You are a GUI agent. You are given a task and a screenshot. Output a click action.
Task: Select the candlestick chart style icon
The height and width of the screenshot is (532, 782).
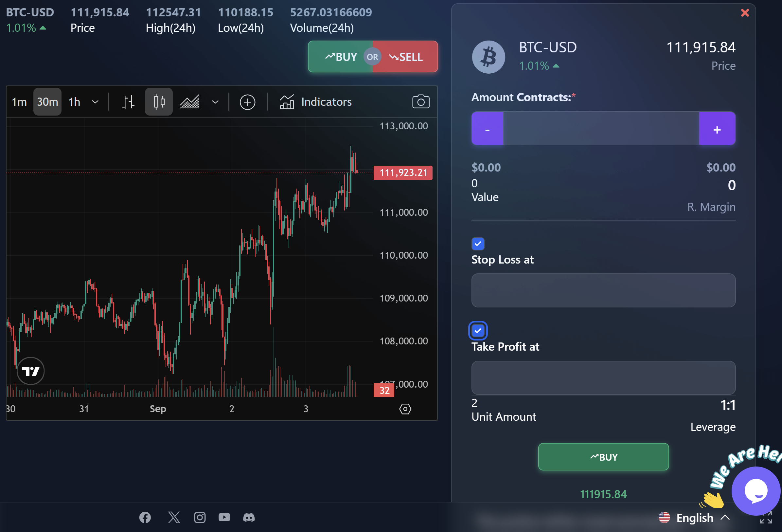(159, 102)
